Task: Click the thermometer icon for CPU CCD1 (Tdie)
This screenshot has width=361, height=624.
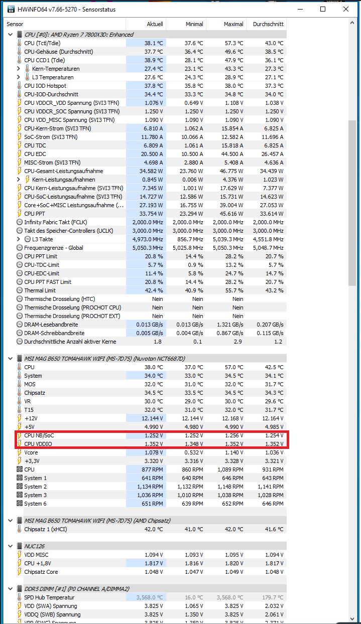Action: [x=20, y=60]
